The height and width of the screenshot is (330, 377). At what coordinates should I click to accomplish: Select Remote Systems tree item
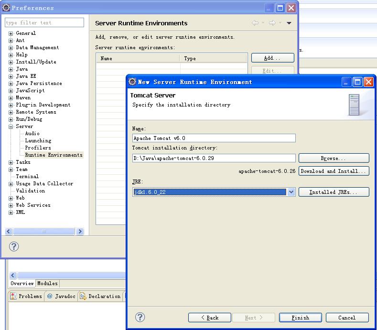(x=36, y=112)
